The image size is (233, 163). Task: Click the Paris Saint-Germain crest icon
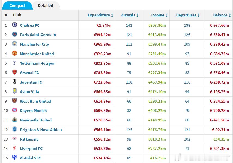pyautogui.click(x=15, y=34)
